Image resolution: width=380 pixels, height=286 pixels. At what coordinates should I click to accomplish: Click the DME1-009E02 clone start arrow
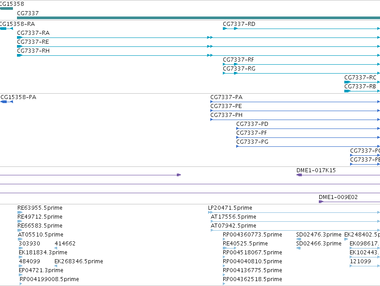click(x=321, y=202)
